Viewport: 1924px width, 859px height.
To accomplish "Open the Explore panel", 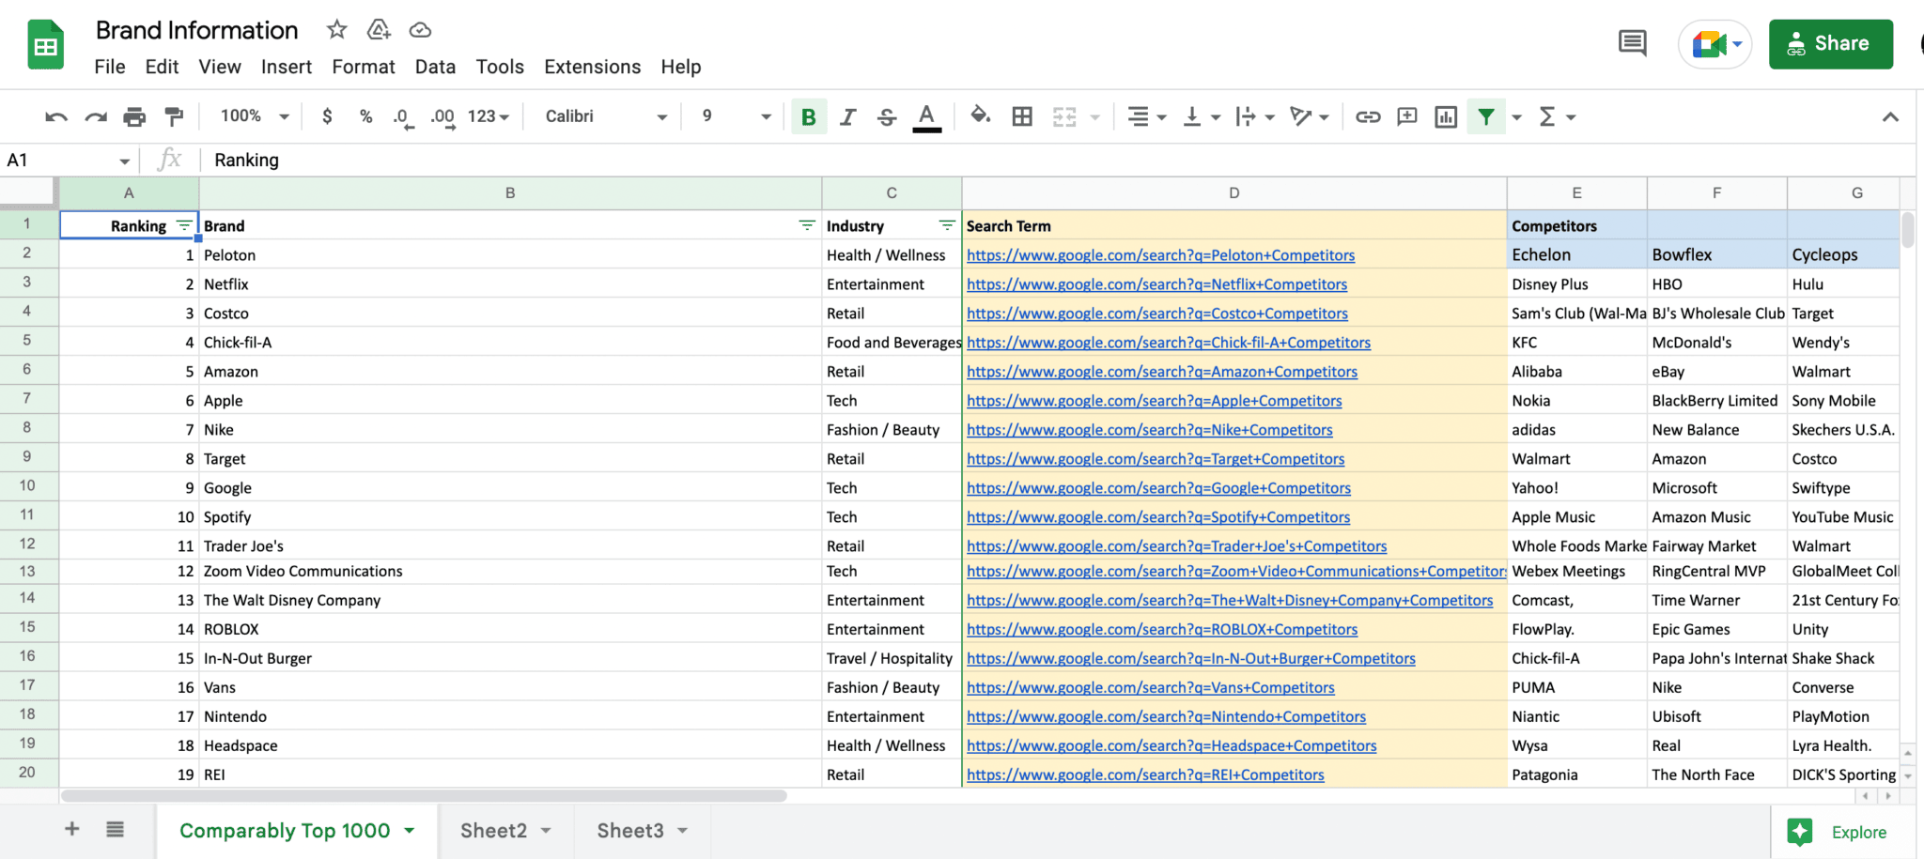I will (x=1839, y=833).
